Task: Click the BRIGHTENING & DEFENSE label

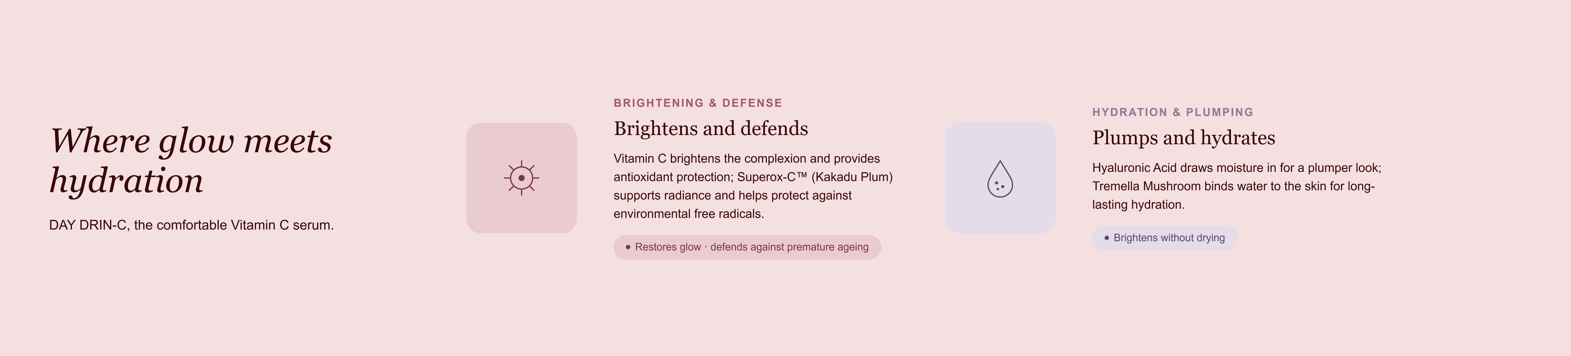Action: (x=698, y=103)
